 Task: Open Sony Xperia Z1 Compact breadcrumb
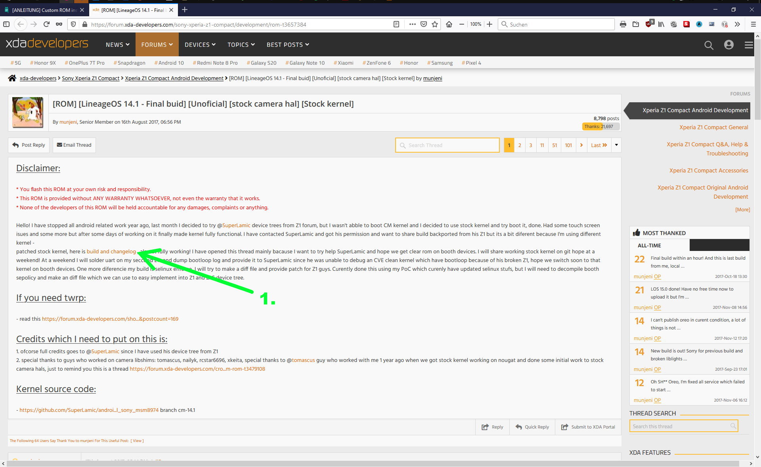pyautogui.click(x=91, y=78)
